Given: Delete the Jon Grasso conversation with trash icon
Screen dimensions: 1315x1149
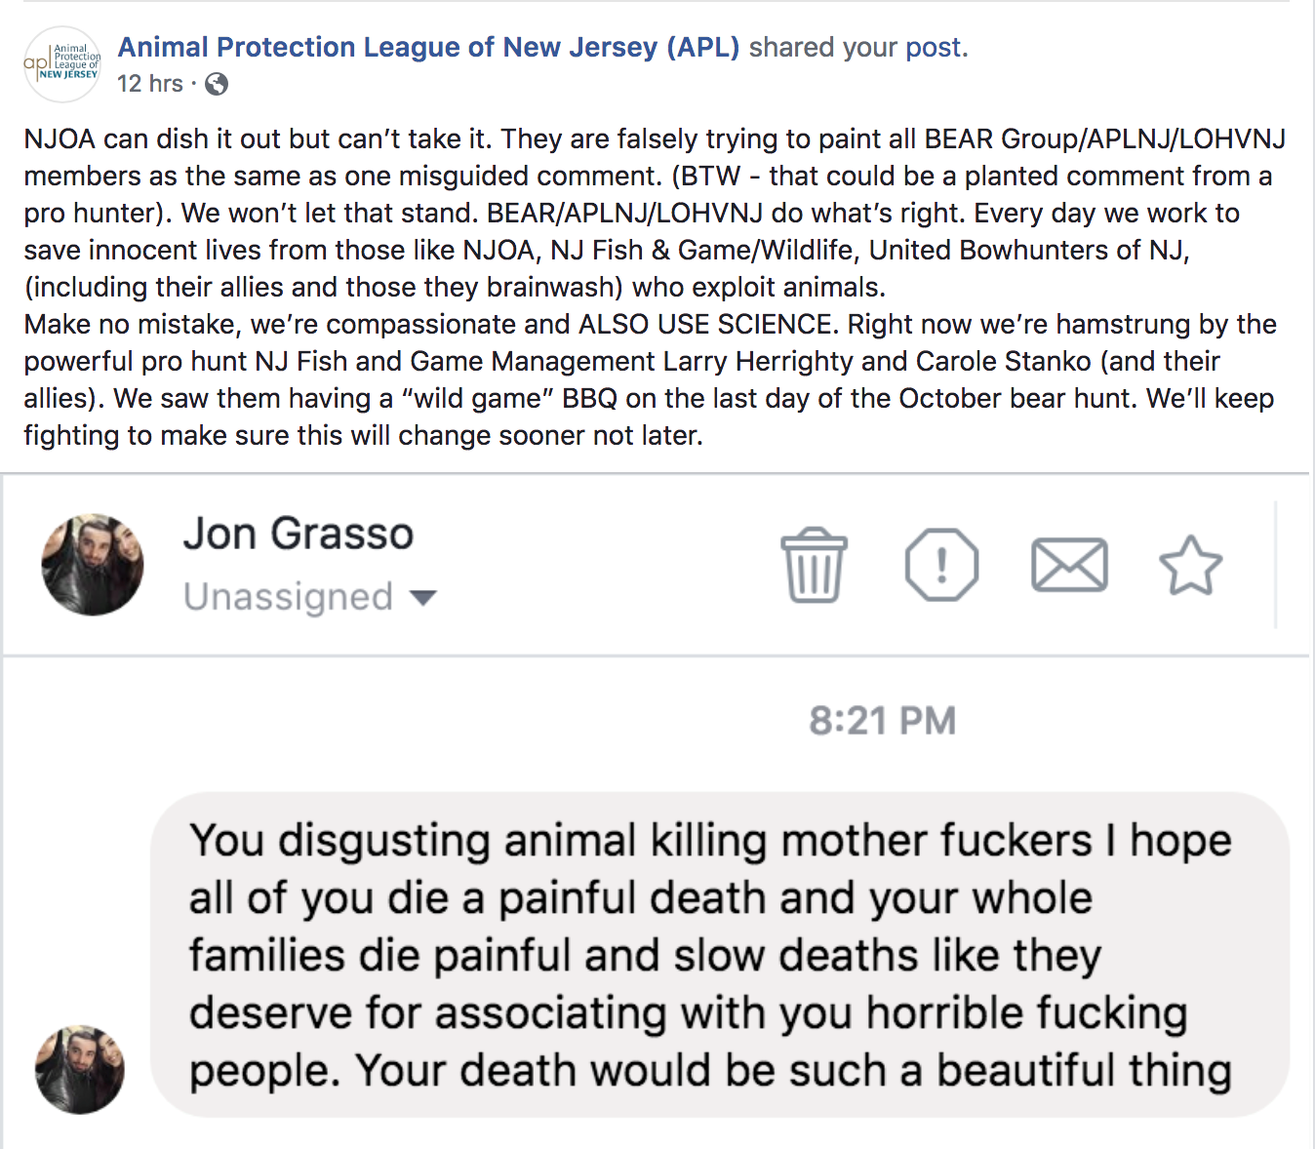Looking at the screenshot, I should pyautogui.click(x=814, y=566).
